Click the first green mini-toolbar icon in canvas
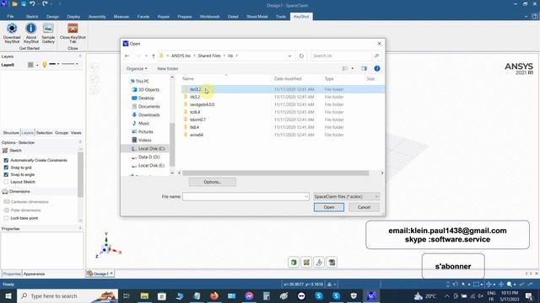Screen dimensions: 540x303 (294, 263)
